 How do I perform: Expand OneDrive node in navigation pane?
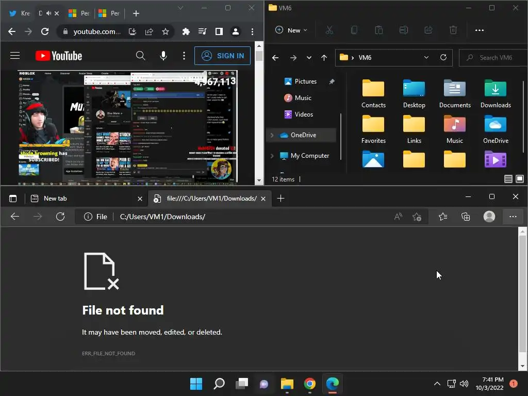click(x=272, y=135)
